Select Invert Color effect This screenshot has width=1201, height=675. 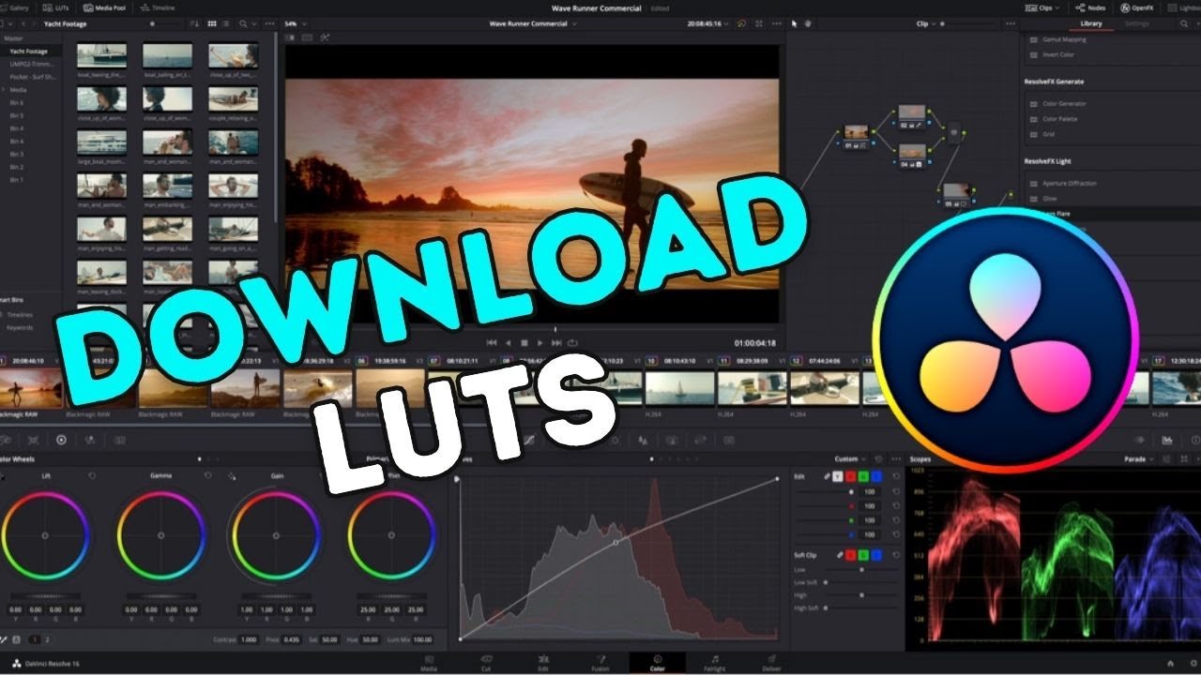(1058, 55)
